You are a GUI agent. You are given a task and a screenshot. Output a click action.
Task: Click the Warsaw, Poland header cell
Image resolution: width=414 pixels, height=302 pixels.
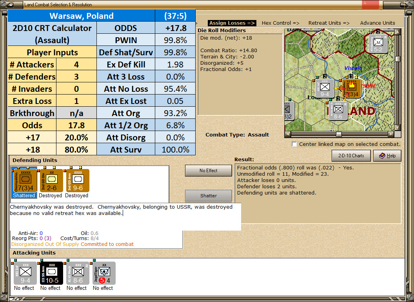[x=81, y=16]
